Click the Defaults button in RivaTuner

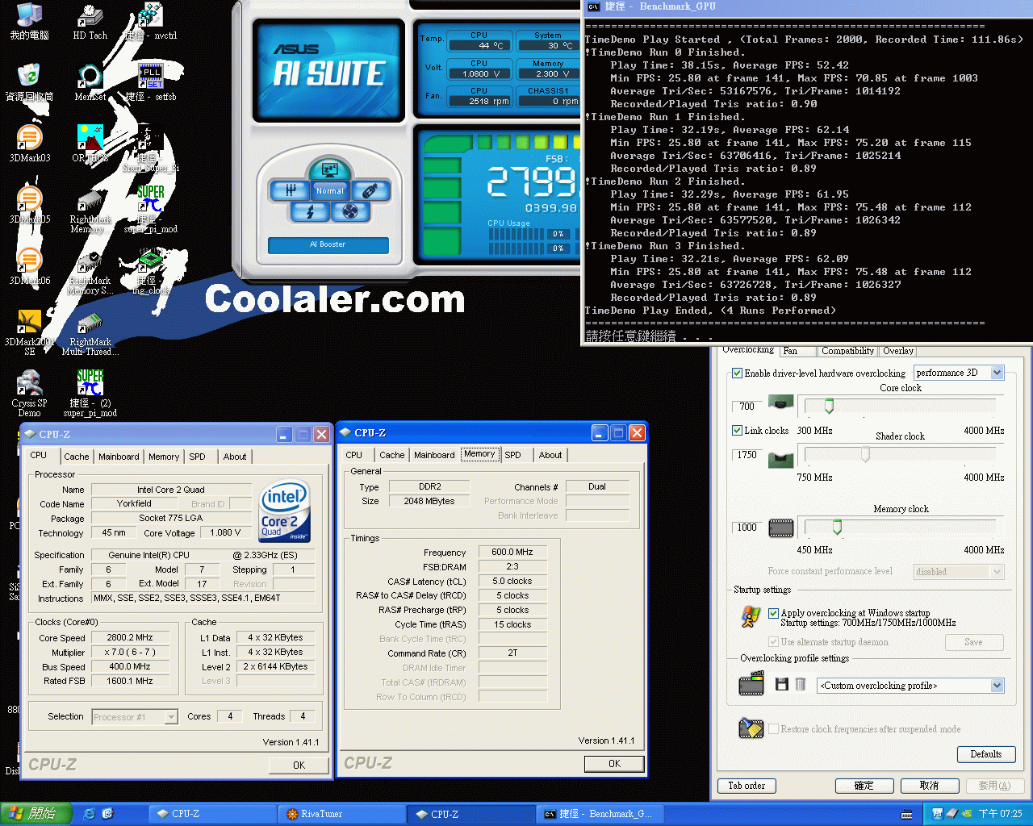[x=986, y=754]
